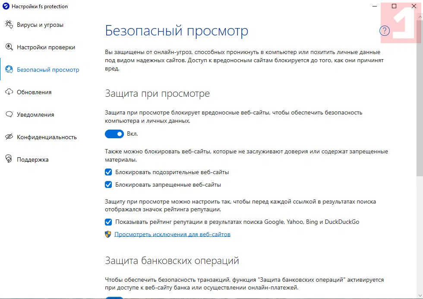Turn off the Защита при просмотре switch
This screenshot has width=423, height=299.
pos(114,134)
